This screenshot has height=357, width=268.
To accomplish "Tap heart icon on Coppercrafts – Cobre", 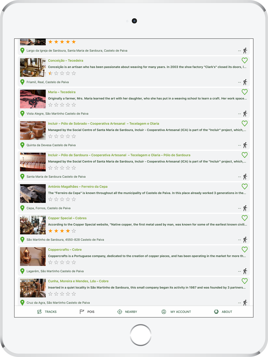I will (x=244, y=250).
